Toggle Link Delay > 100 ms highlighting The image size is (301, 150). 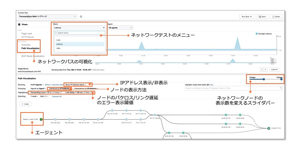pos(78,92)
